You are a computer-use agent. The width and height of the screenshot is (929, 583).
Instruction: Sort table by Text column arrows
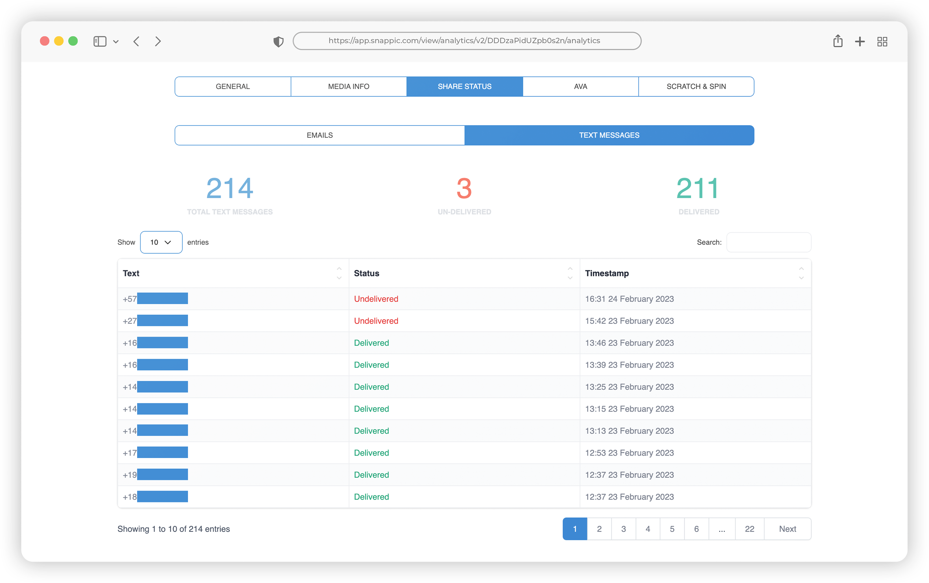pos(339,273)
